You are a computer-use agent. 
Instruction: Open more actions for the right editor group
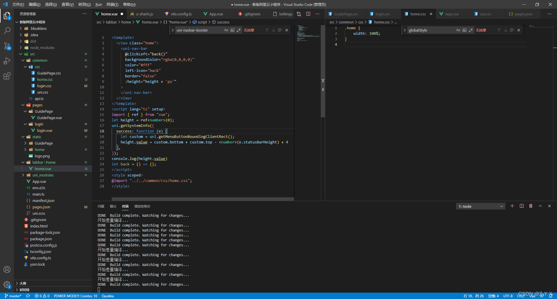[x=549, y=14]
